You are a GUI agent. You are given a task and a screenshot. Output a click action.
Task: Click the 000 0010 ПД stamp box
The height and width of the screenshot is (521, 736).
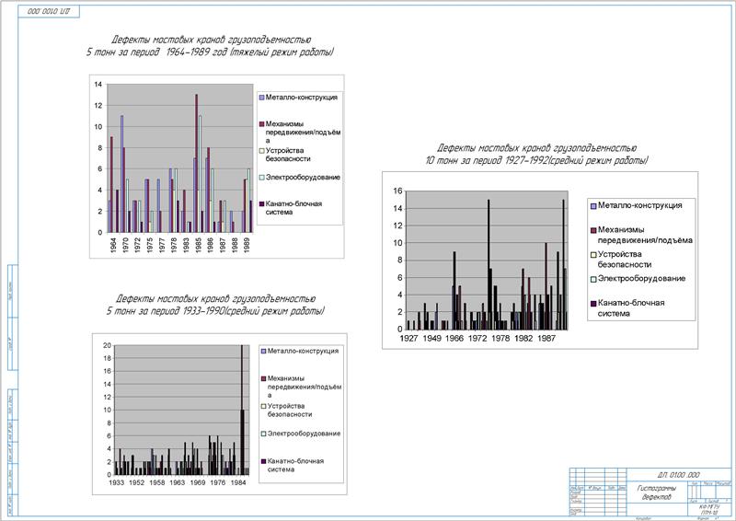(x=49, y=12)
